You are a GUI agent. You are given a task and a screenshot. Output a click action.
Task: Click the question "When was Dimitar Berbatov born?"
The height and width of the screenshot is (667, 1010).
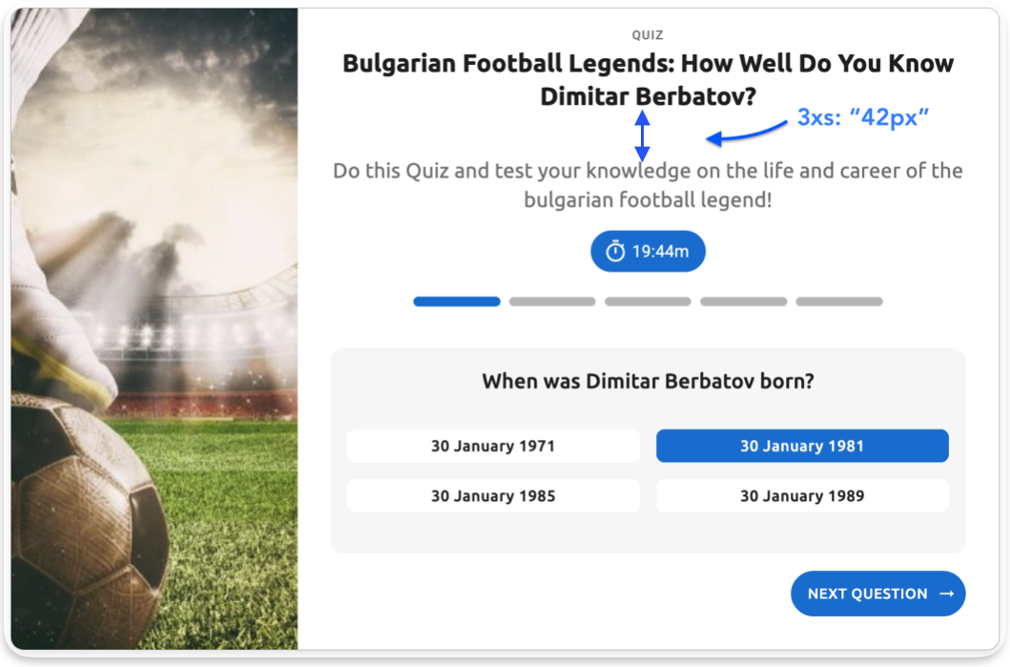[x=648, y=382]
